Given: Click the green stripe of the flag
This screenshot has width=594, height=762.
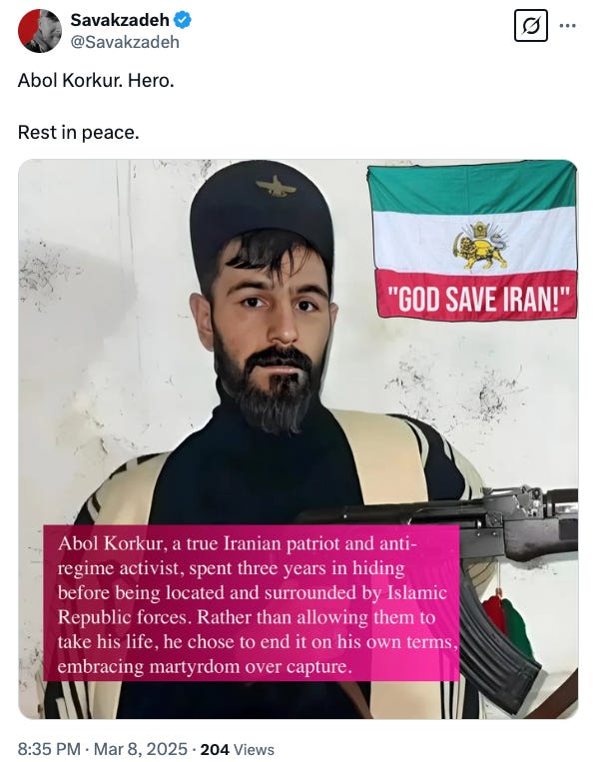Looking at the screenshot, I should [x=472, y=188].
